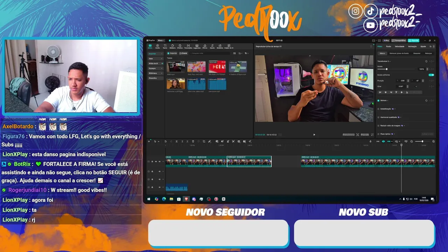Switch to the Animação tab

[413, 47]
